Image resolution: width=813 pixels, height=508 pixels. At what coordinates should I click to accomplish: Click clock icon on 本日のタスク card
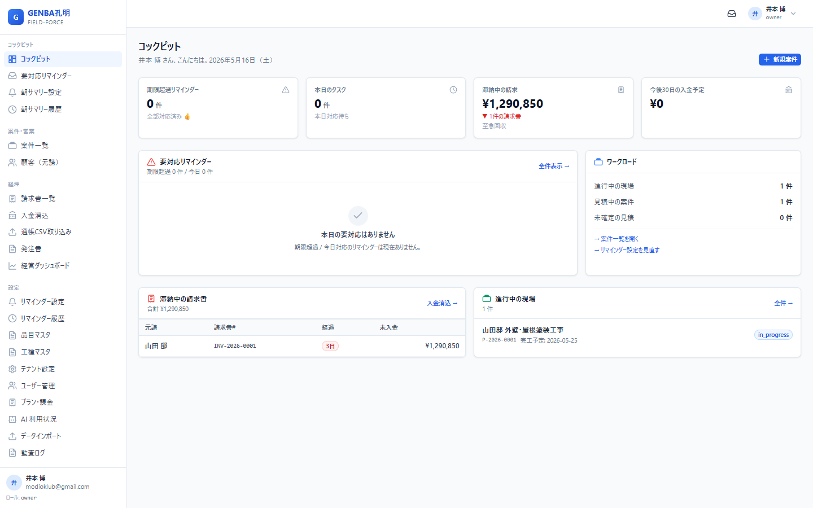(453, 90)
